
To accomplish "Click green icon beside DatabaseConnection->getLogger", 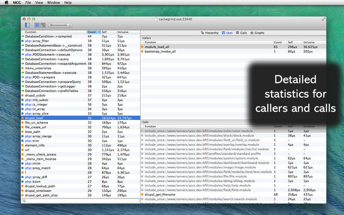I will [22, 86].
